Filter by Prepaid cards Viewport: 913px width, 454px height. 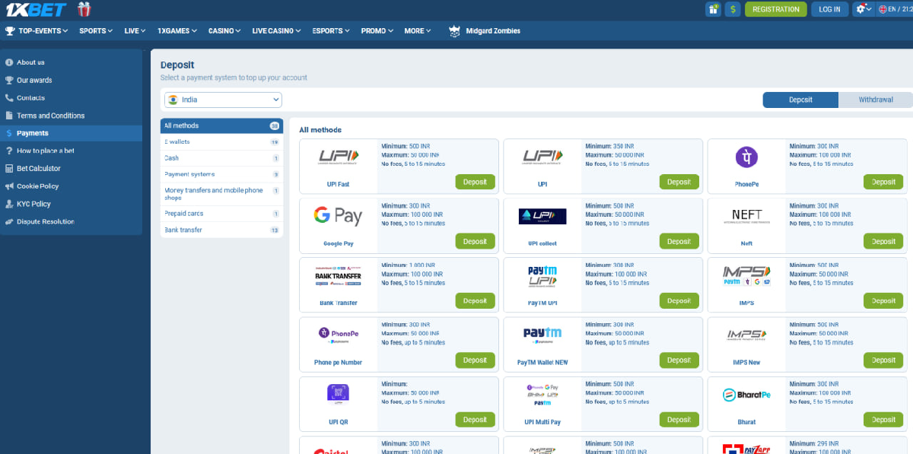point(221,214)
